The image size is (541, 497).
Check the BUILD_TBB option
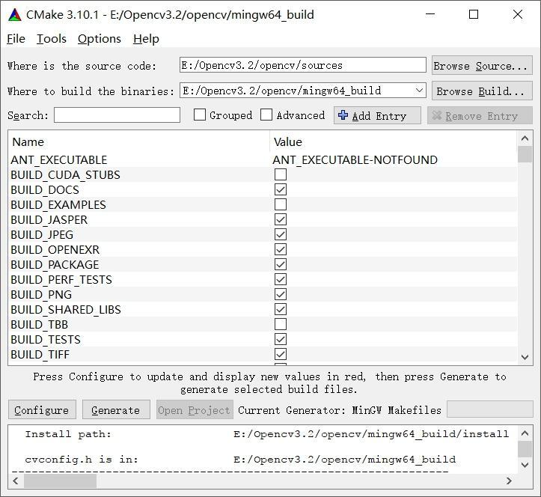pos(281,324)
